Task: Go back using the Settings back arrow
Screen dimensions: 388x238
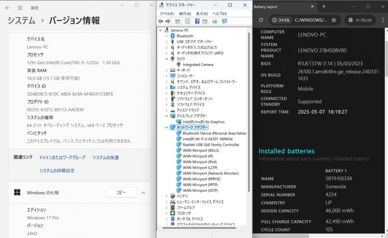Action: pos(7,8)
